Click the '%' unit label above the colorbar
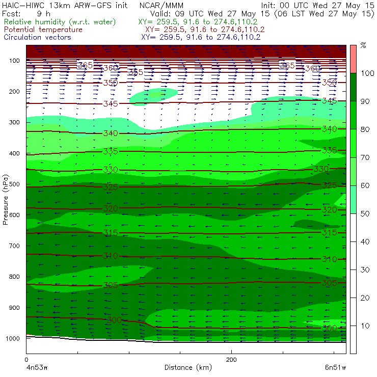The height and width of the screenshot is (377, 377). pyautogui.click(x=363, y=45)
